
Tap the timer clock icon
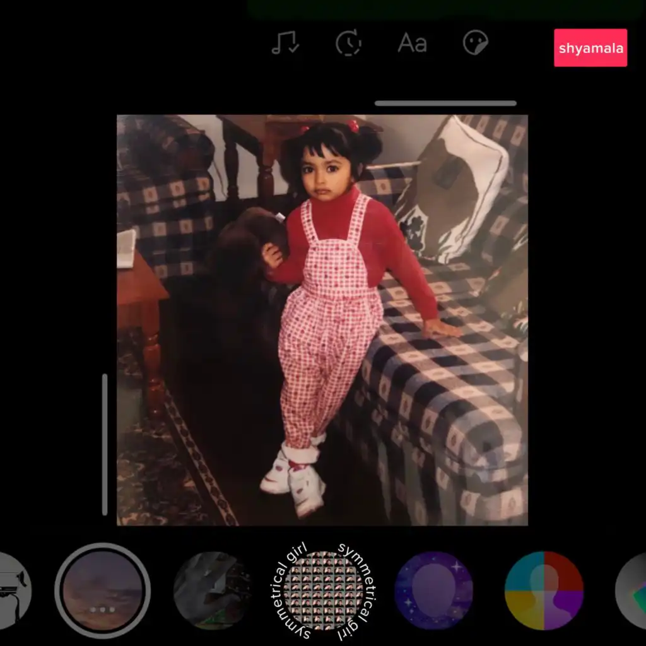348,42
